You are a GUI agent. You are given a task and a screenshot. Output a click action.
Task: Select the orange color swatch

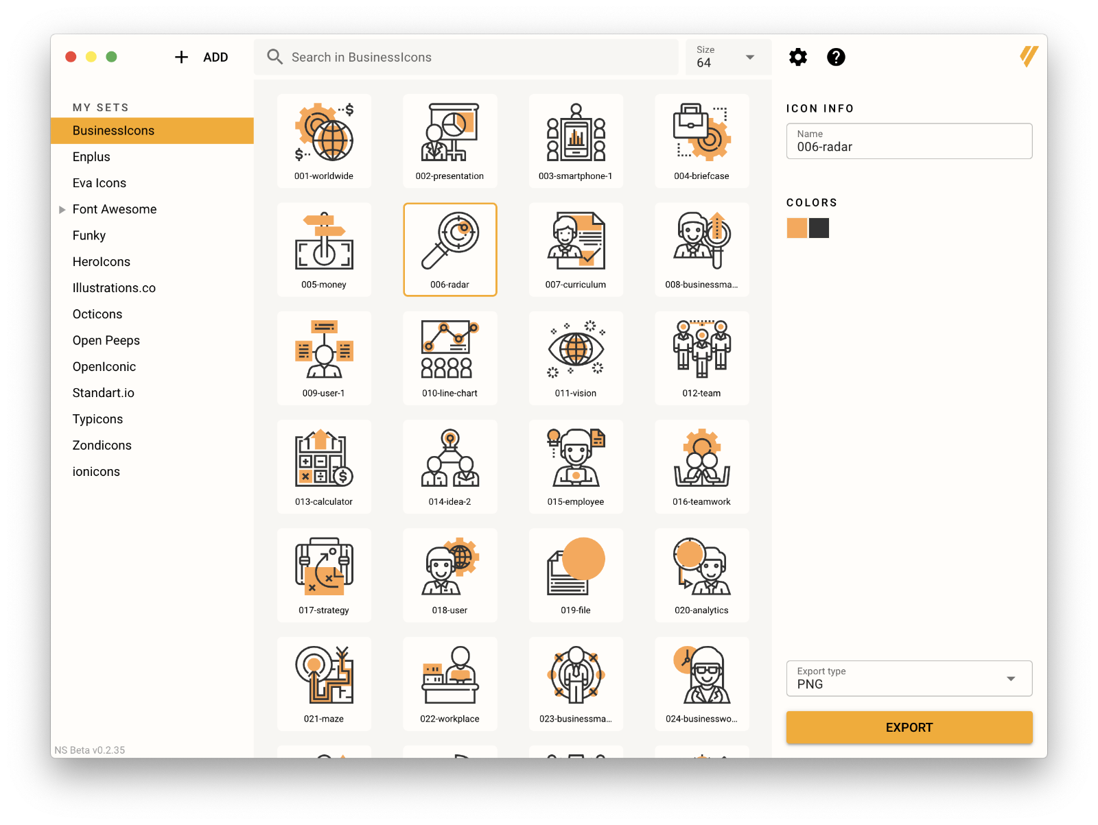(796, 228)
